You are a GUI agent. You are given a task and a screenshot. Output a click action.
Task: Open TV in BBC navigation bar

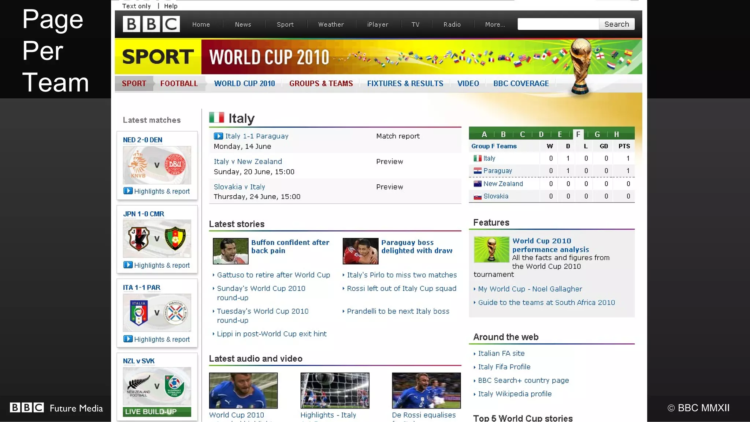point(415,25)
